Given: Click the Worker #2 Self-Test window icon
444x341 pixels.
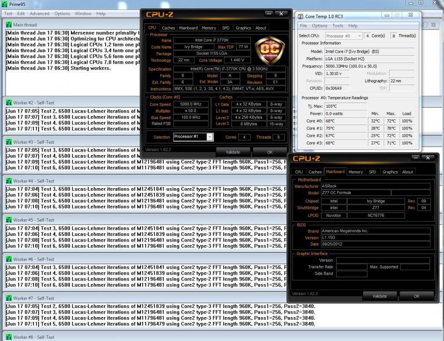Looking at the screenshot, I should (x=9, y=103).
